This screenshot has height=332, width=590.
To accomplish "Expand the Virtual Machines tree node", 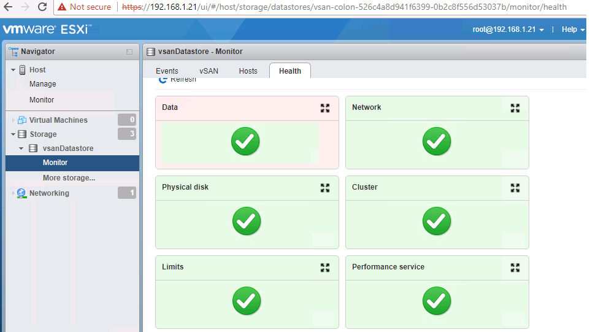I will coord(13,120).
